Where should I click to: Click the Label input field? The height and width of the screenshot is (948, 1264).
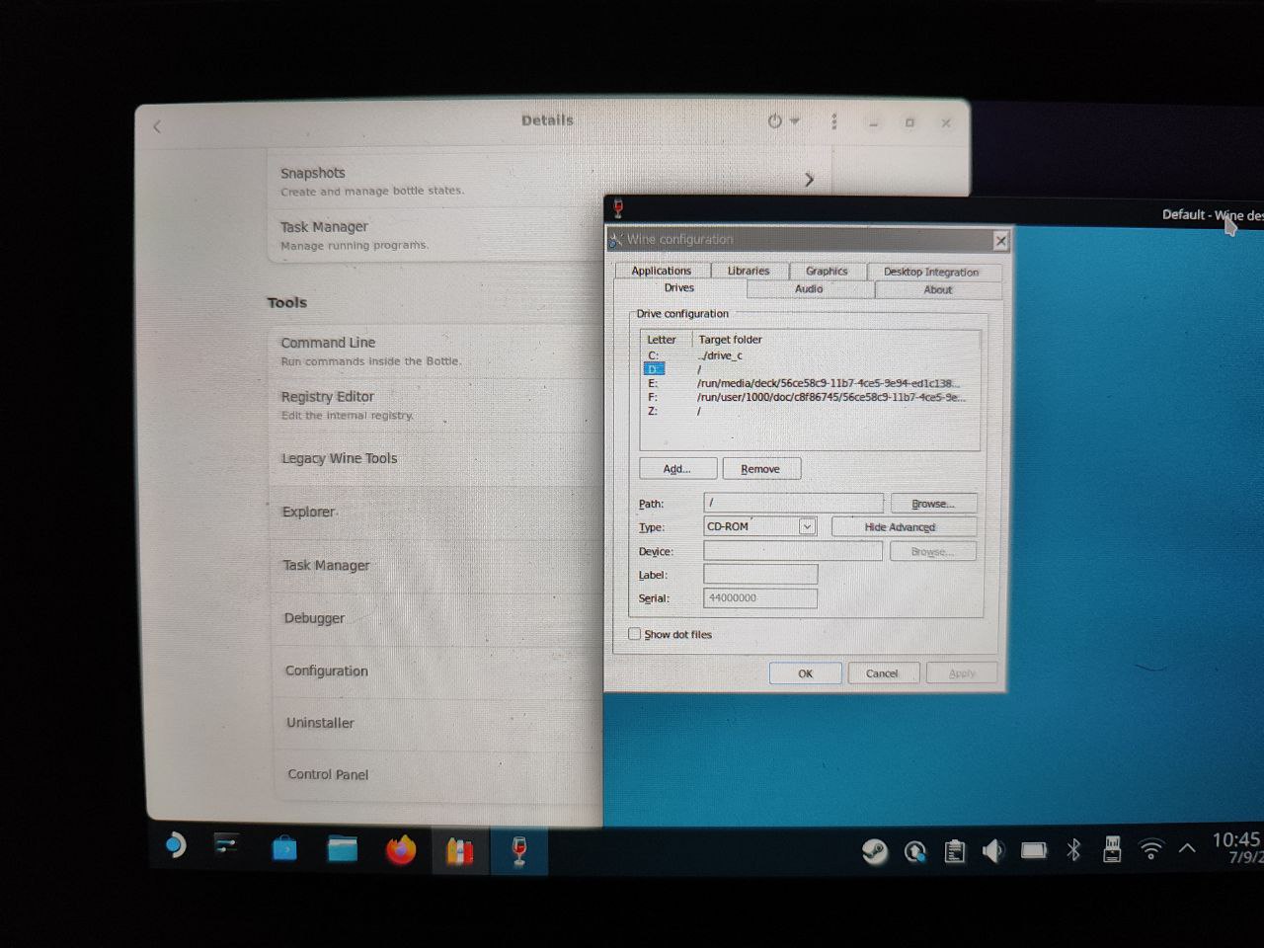760,575
